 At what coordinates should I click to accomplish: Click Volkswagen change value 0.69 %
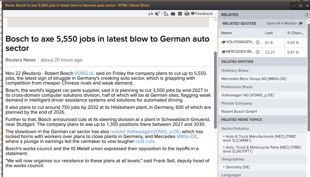pyautogui.click(x=293, y=43)
